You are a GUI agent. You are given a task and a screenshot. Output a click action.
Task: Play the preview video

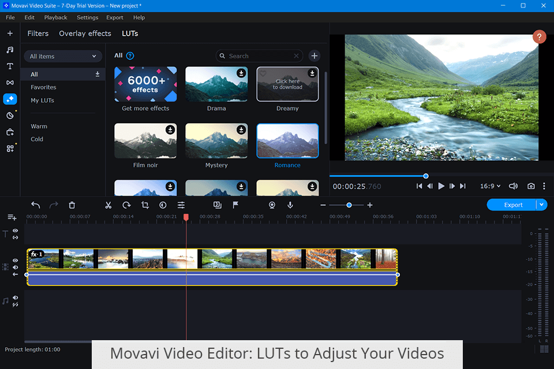441,186
